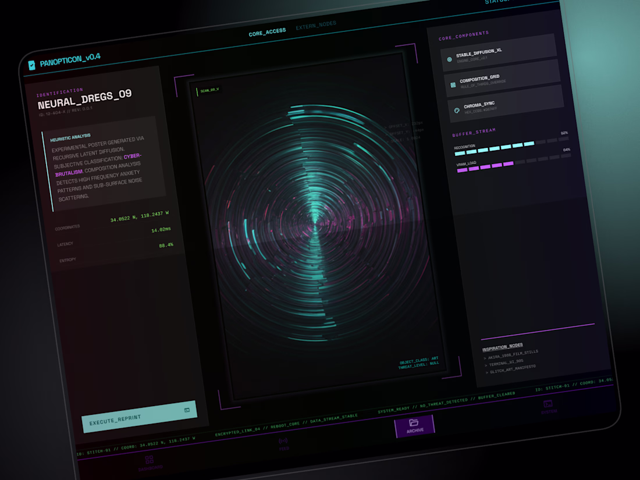The image size is (640, 480).
Task: Click BUFFER_CLEARED in the status ticker
Action: click(x=497, y=396)
